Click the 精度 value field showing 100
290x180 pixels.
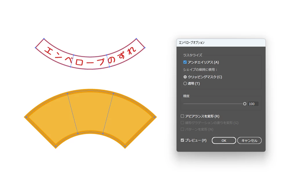tap(253, 104)
